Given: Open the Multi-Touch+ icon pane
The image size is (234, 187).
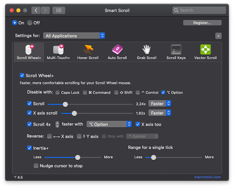Looking at the screenshot, I should [58, 50].
